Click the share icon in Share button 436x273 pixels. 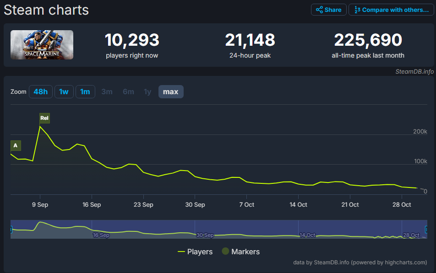[x=320, y=10]
